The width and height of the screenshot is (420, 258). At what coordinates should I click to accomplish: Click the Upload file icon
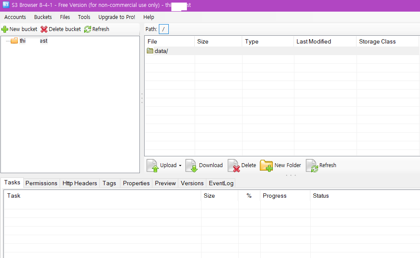153,165
